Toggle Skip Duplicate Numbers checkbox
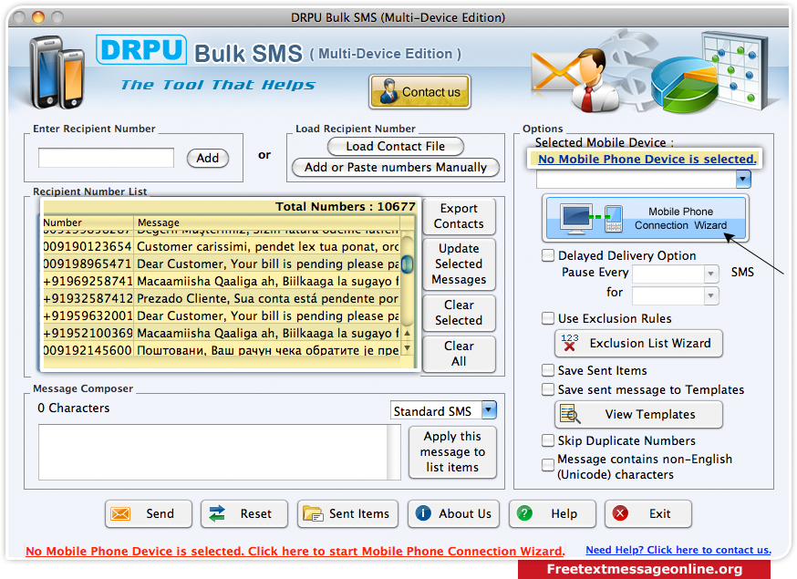This screenshot has width=797, height=579. (x=547, y=440)
